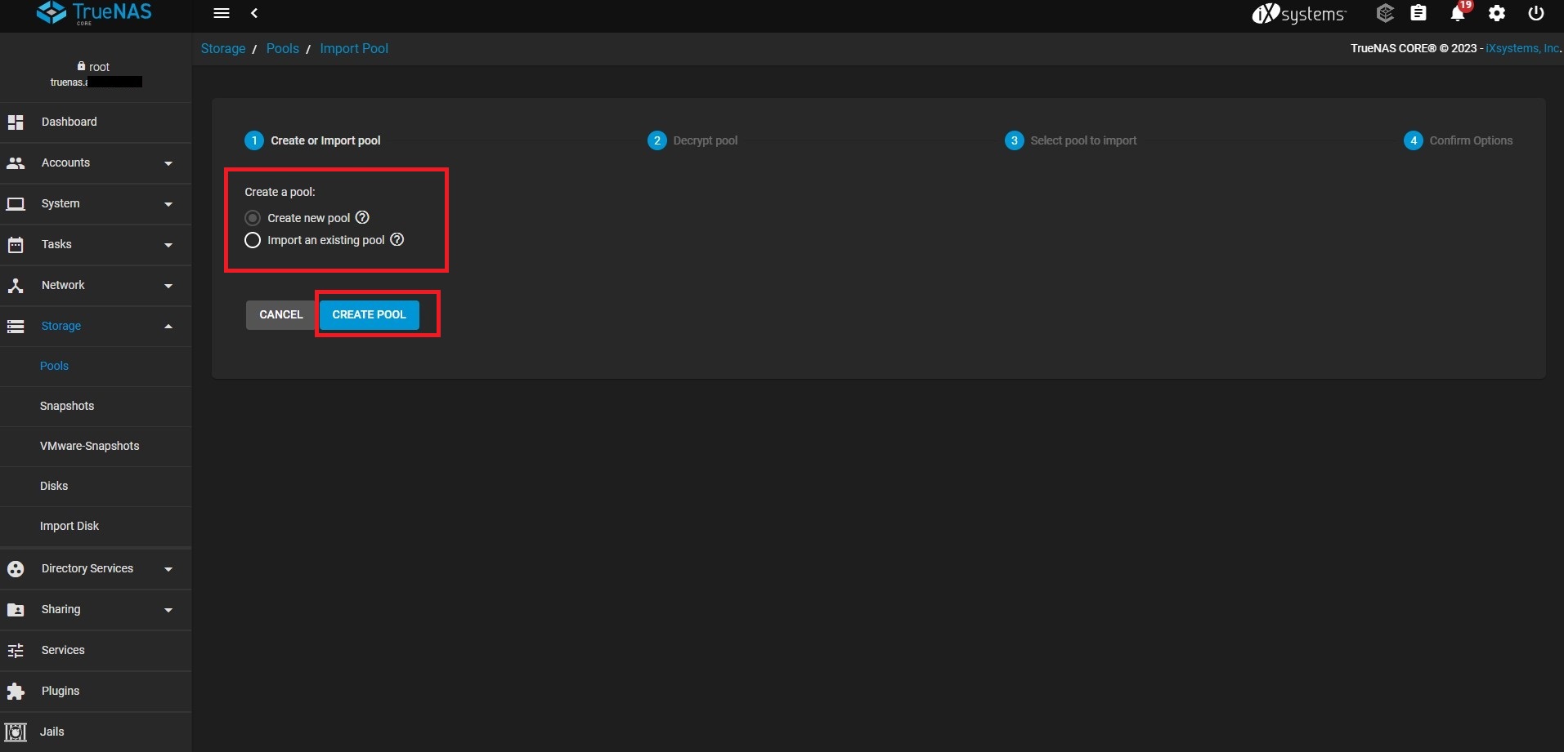Select the Create new pool radio button
This screenshot has width=1564, height=752.
click(252, 217)
